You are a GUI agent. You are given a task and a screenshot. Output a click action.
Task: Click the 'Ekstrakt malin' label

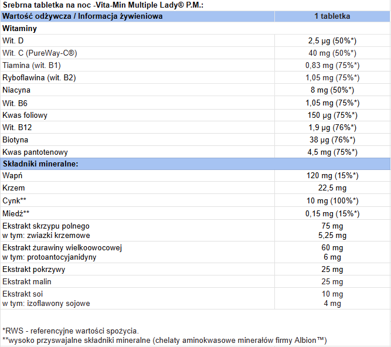(27, 282)
